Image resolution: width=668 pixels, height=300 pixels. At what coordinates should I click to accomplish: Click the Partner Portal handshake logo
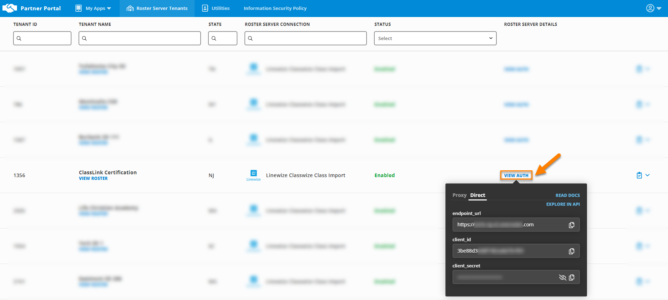tap(10, 8)
